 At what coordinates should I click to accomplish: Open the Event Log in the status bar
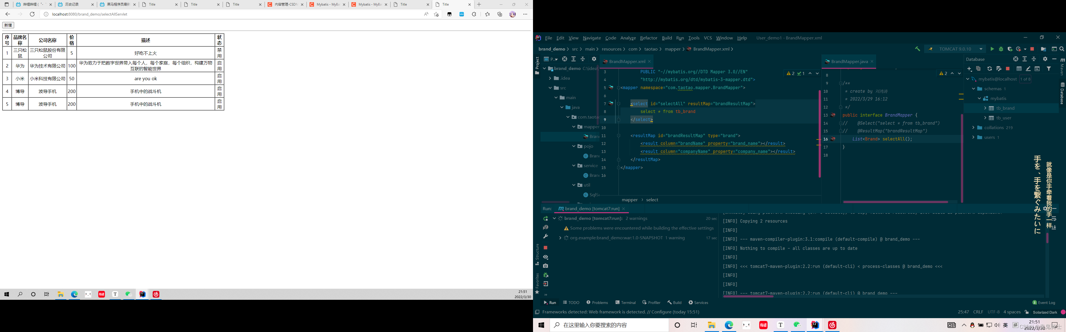(1044, 303)
